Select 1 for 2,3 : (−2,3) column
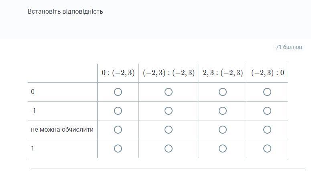Image resolution: width=311 pixels, height=171 pixels. point(223,149)
